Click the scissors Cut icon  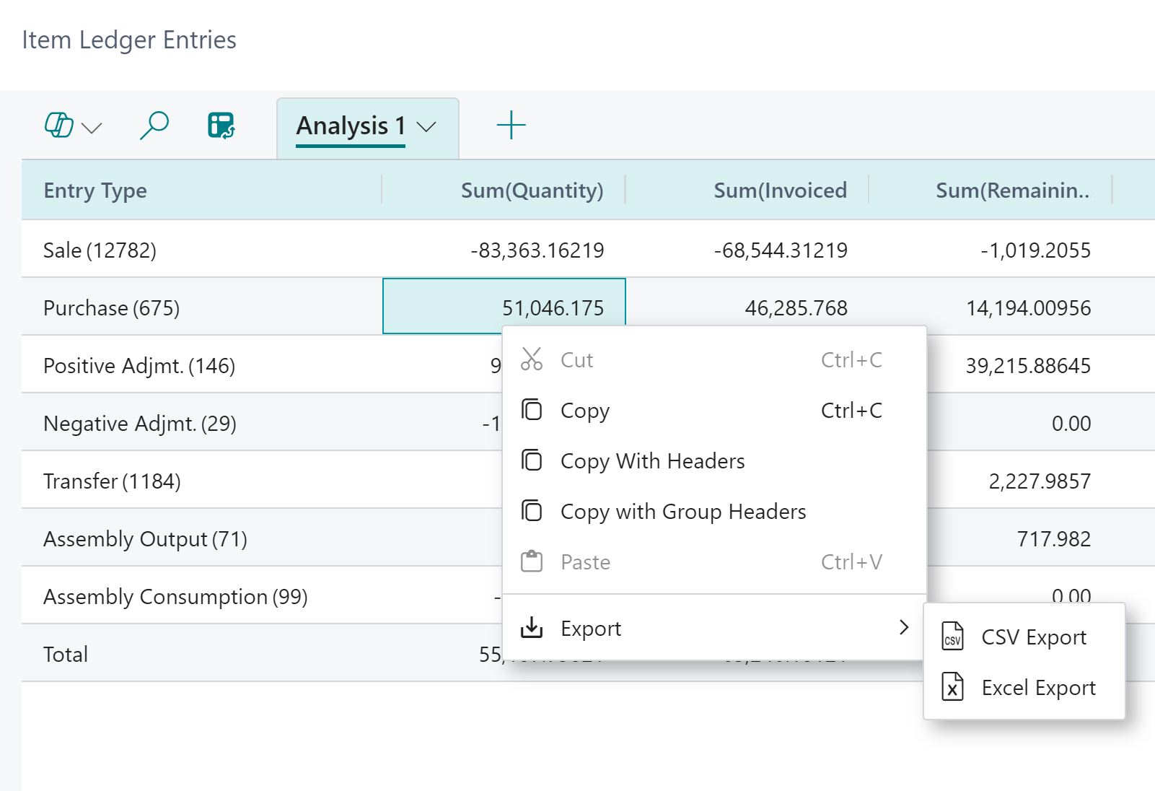[x=532, y=359]
